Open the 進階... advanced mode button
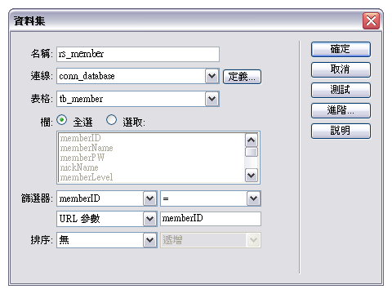Image resolution: width=392 pixels, height=294 pixels. tap(341, 111)
